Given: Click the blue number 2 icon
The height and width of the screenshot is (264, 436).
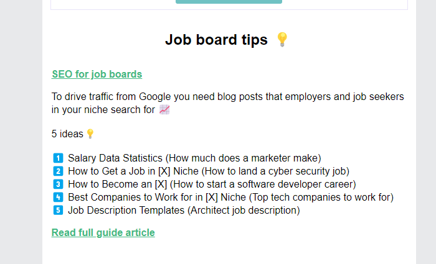Looking at the screenshot, I should (x=58, y=171).
